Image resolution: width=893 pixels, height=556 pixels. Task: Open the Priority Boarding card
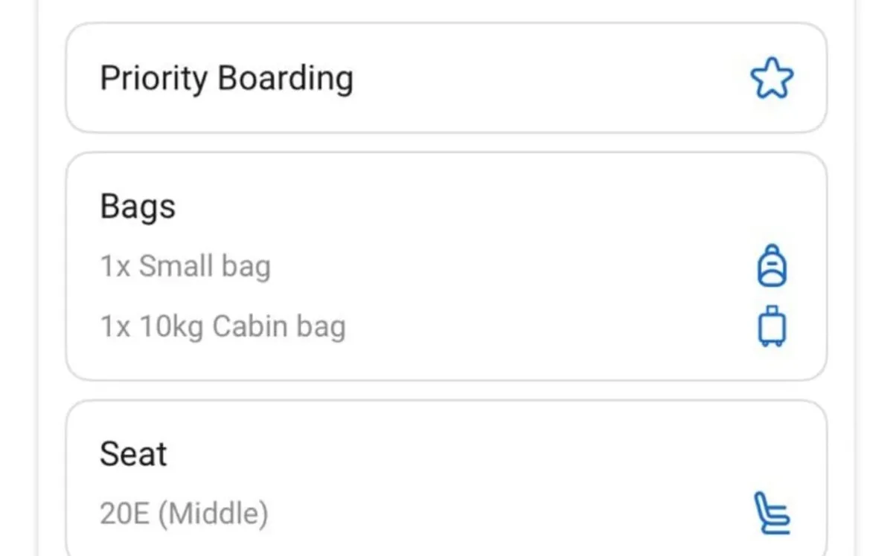[446, 78]
